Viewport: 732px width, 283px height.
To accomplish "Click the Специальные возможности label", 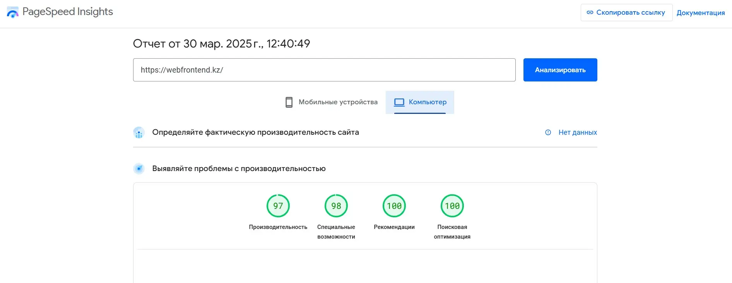I will point(336,232).
